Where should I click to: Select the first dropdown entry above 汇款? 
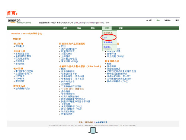(108, 33)
